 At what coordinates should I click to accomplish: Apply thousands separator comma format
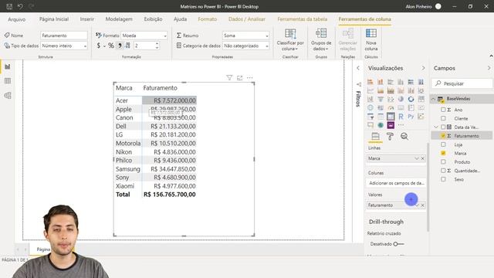click(x=120, y=46)
